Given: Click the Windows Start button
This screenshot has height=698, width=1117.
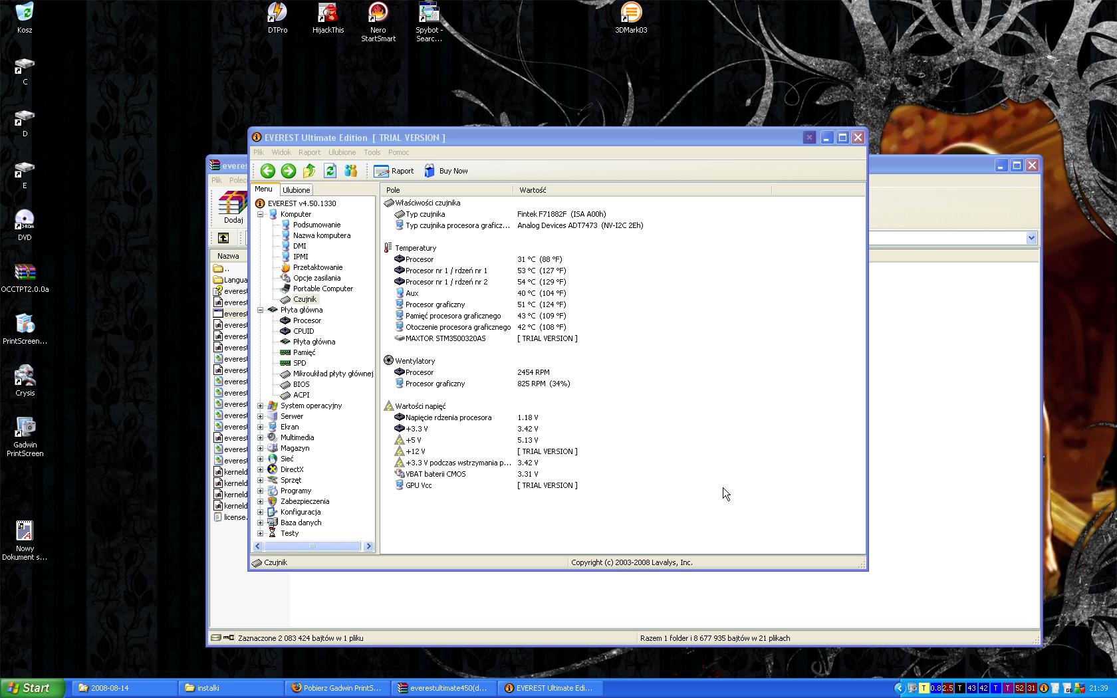Looking at the screenshot, I should coord(33,688).
